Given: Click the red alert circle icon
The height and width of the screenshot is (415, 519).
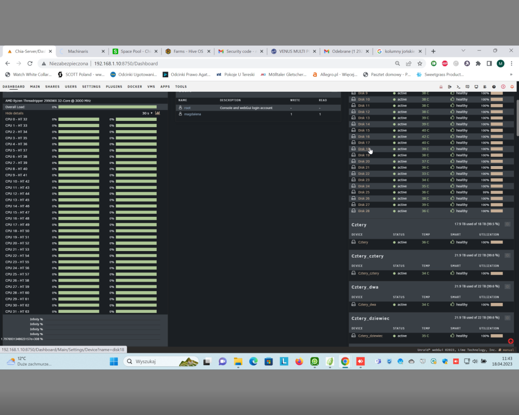Looking at the screenshot, I should click(x=503, y=87).
